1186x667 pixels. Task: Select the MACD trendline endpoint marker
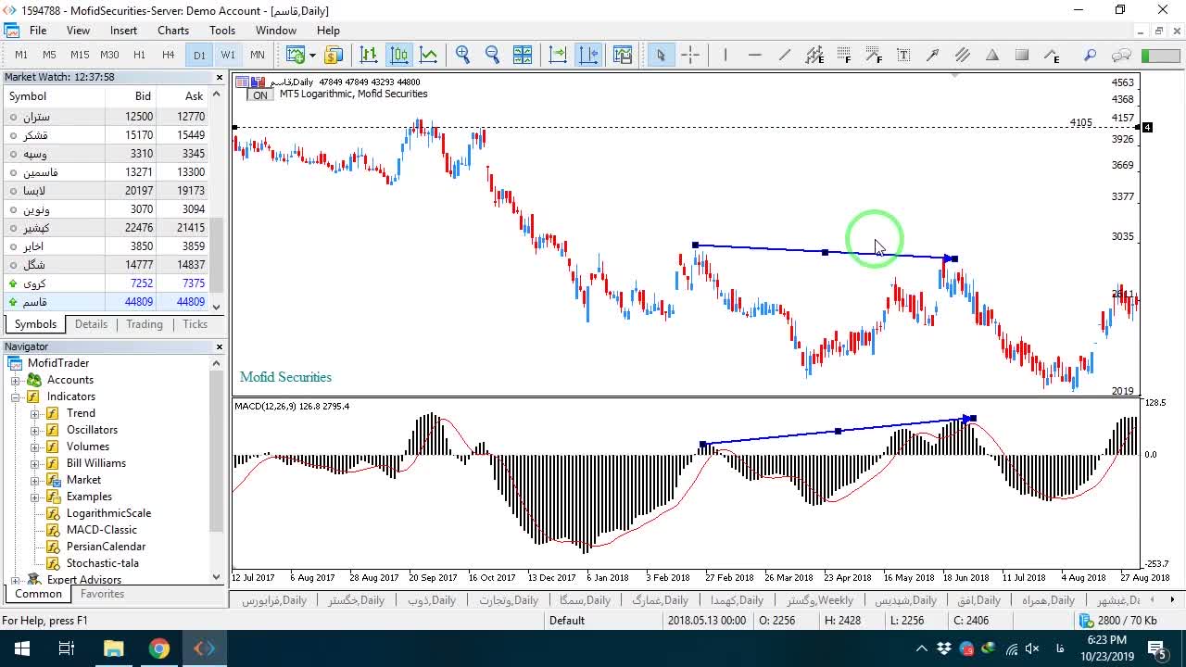point(972,419)
